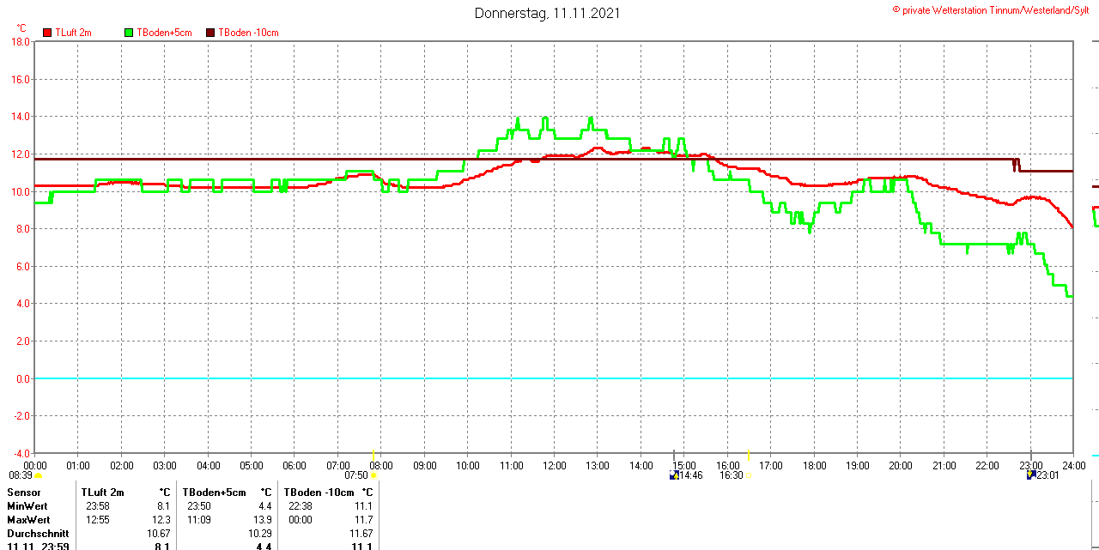
Task: Click the moonrise icon beside 14:46
Action: 674,474
